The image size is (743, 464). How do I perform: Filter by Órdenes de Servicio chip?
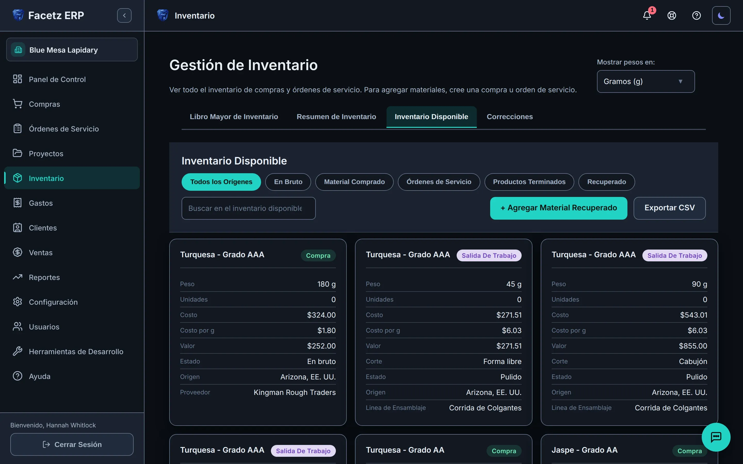pos(439,182)
